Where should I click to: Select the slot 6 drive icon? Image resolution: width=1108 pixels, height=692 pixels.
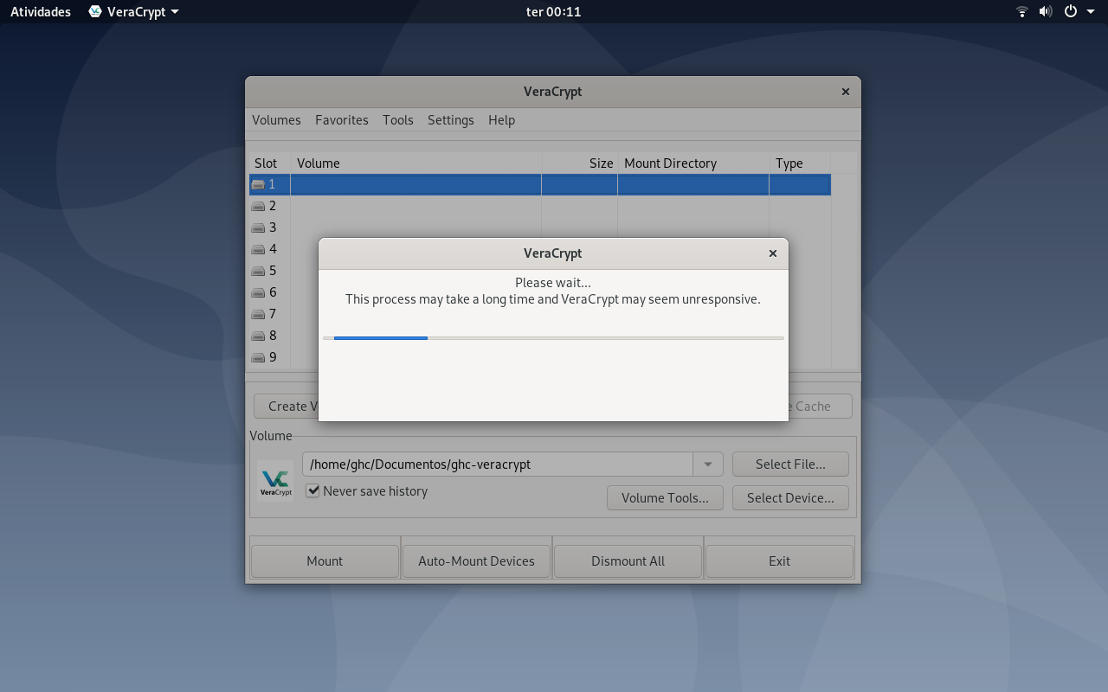tap(258, 292)
